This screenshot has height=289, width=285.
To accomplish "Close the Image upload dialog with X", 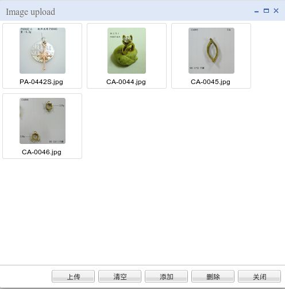I will [x=276, y=11].
